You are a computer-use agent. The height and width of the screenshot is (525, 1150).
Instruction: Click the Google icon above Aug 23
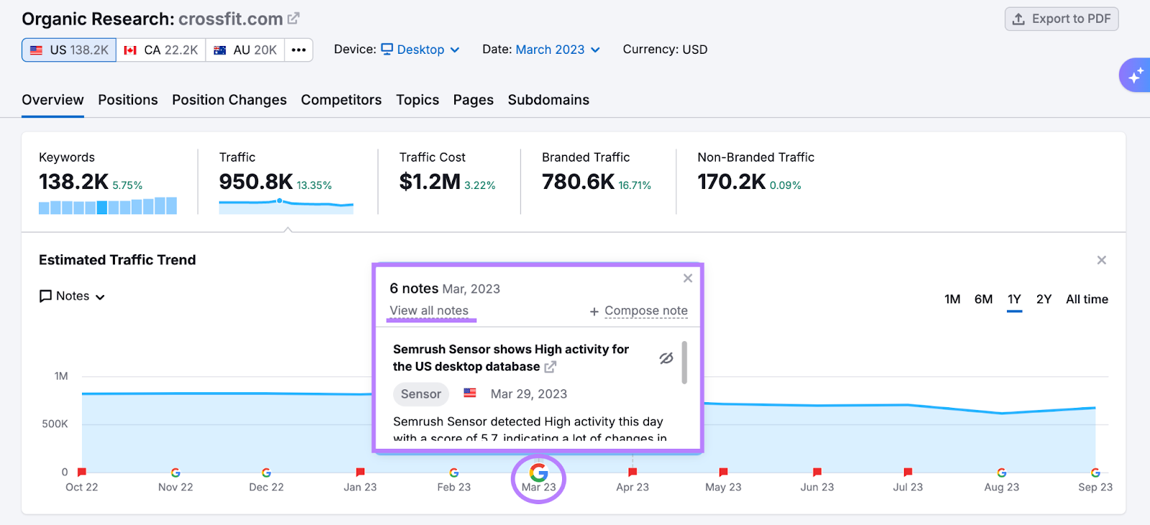pos(1001,473)
